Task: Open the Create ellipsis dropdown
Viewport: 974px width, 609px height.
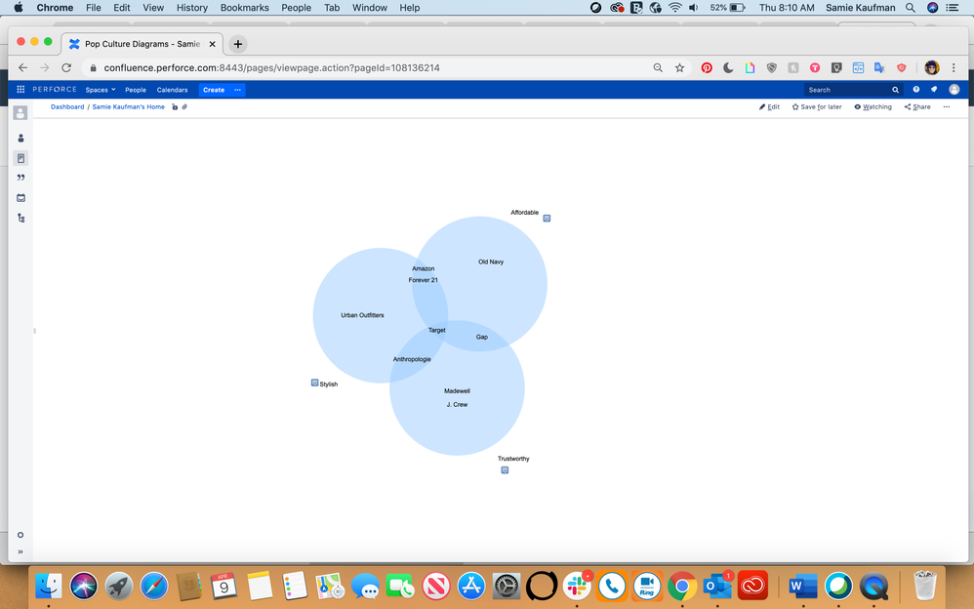Action: [x=237, y=90]
